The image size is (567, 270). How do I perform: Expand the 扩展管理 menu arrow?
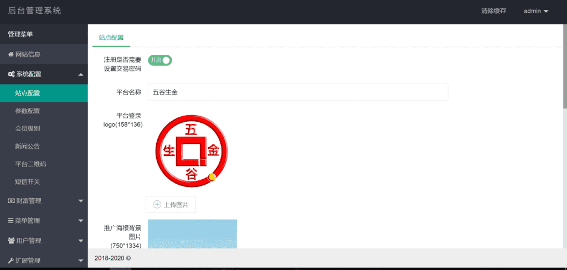[81, 260]
